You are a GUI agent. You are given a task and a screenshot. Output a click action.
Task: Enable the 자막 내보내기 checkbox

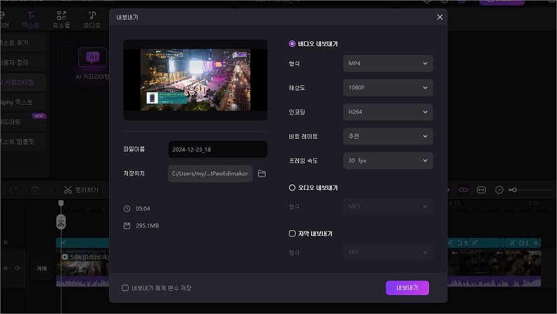coord(292,234)
